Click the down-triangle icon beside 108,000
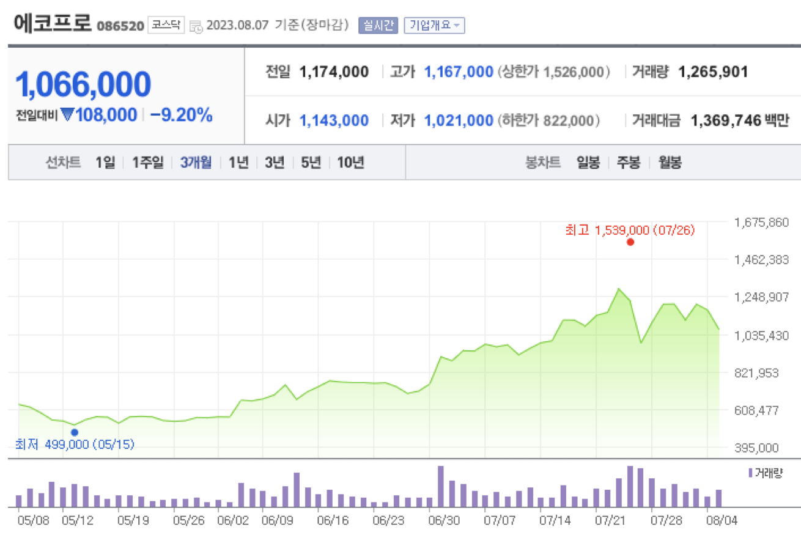 click(x=67, y=115)
